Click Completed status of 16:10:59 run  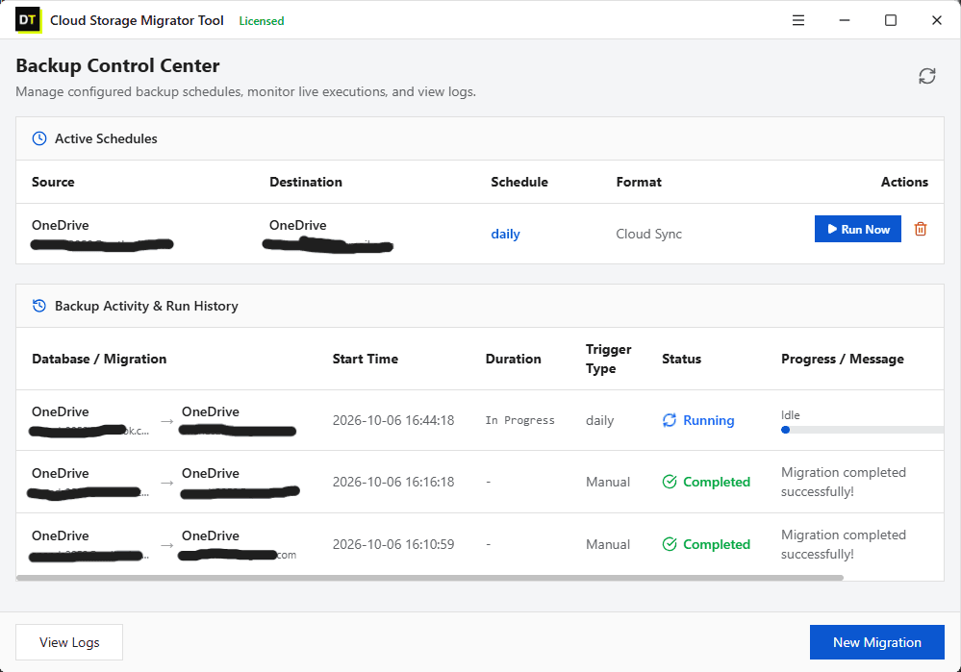[717, 544]
